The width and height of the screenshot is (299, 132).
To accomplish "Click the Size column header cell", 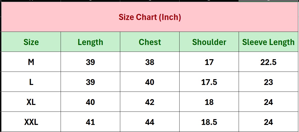I will [31, 42].
